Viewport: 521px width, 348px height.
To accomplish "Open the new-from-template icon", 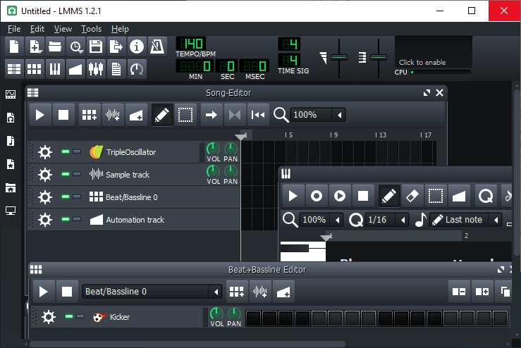I will tap(35, 46).
